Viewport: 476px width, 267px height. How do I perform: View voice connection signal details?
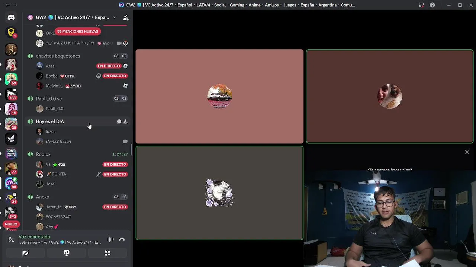[x=11, y=240]
